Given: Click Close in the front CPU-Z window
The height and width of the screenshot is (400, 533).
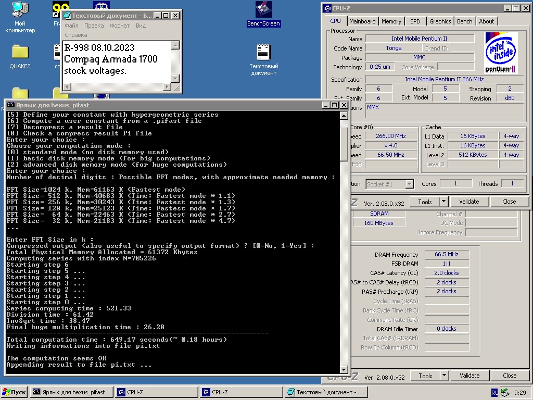Looking at the screenshot, I should [x=509, y=202].
